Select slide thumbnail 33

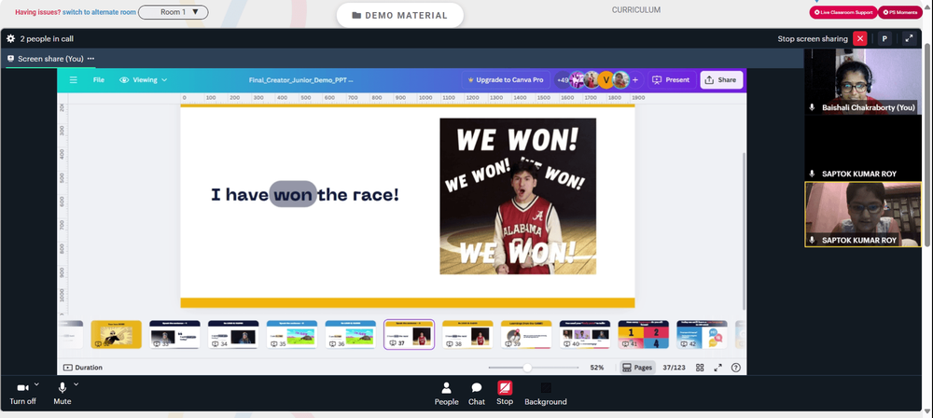pos(174,335)
